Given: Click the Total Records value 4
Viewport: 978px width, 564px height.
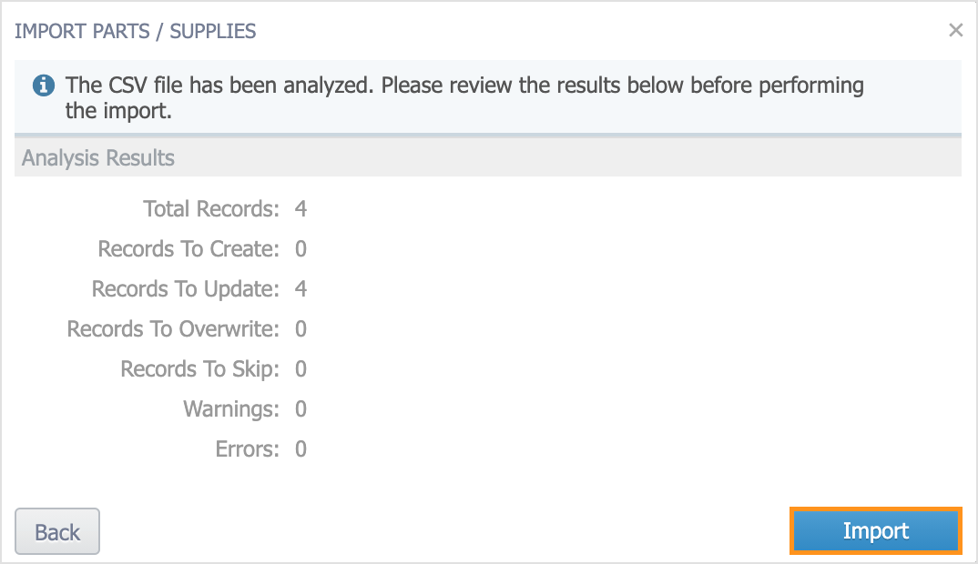Looking at the screenshot, I should (301, 209).
